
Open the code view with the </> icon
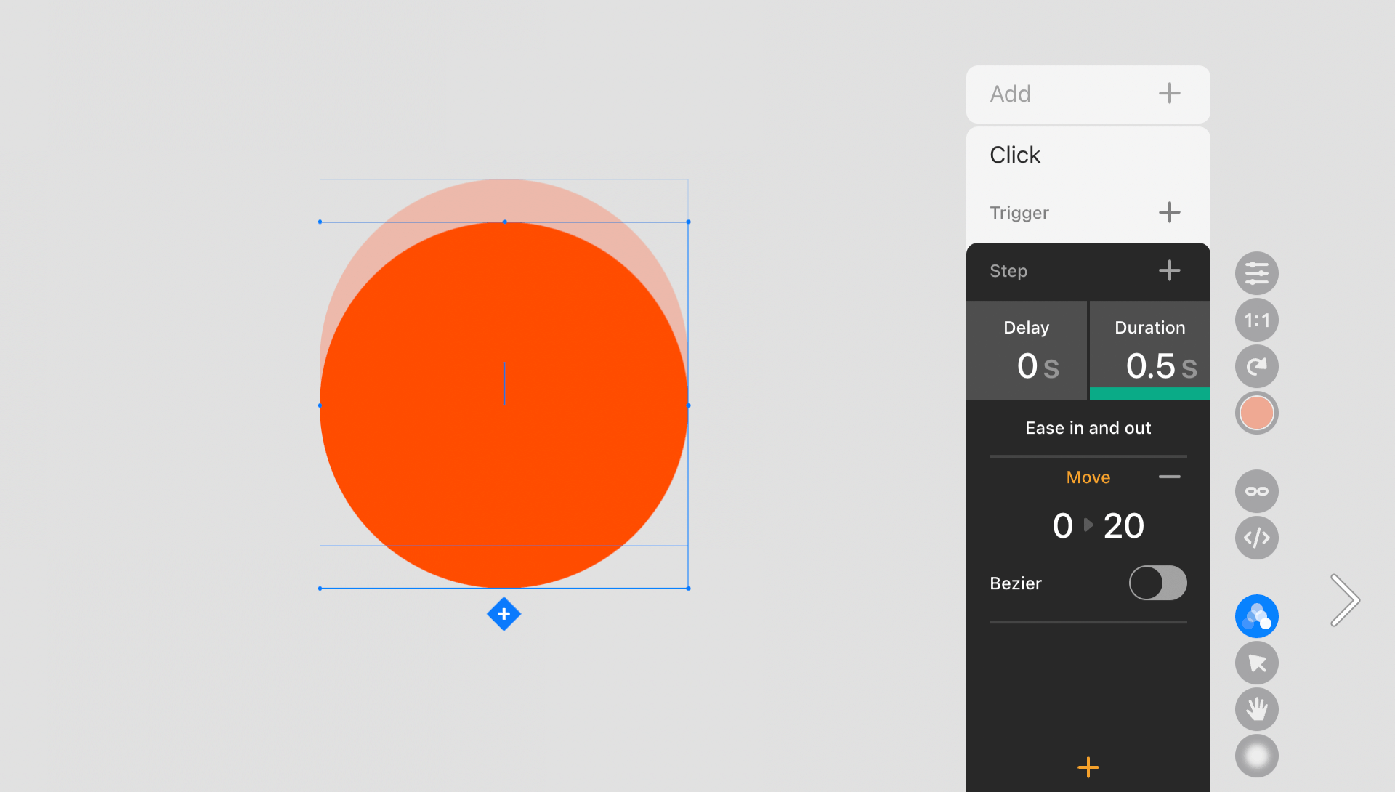tap(1256, 538)
